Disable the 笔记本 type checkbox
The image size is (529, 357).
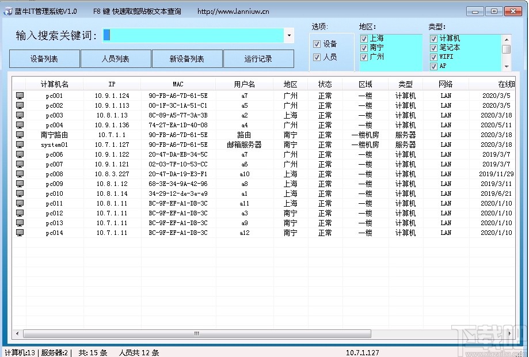point(435,47)
